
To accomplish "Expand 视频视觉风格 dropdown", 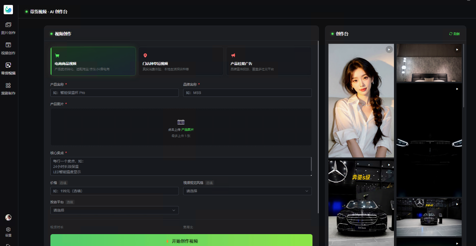I will tap(247, 191).
